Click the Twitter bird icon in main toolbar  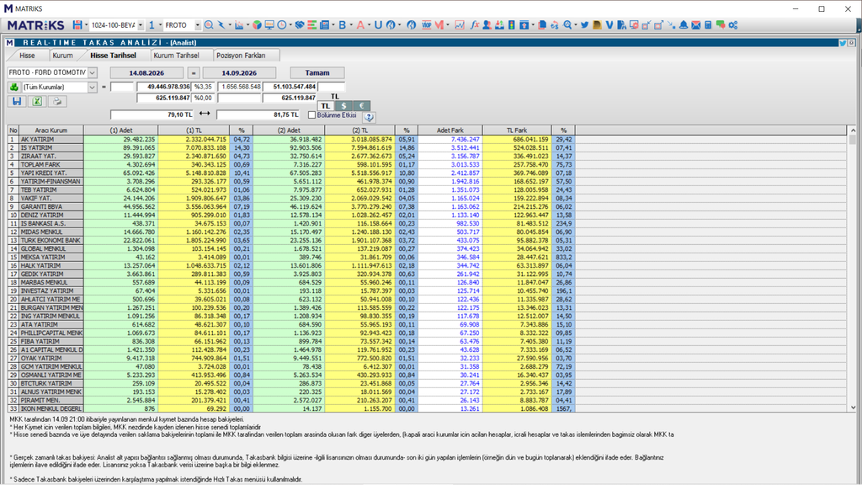tap(584, 24)
